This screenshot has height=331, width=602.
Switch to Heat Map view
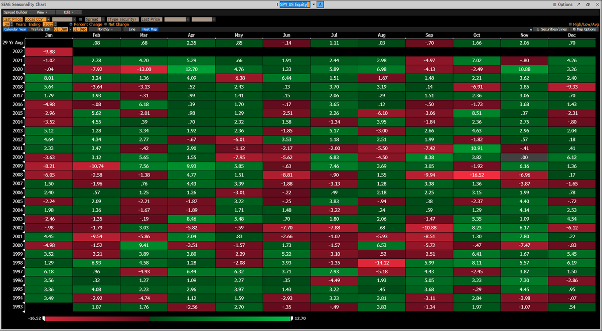point(149,29)
